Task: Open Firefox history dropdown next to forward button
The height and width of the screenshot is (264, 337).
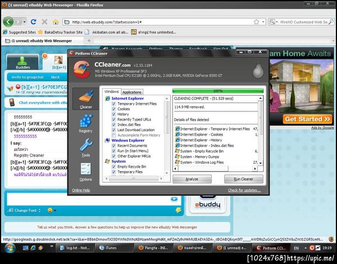Action: [25, 22]
